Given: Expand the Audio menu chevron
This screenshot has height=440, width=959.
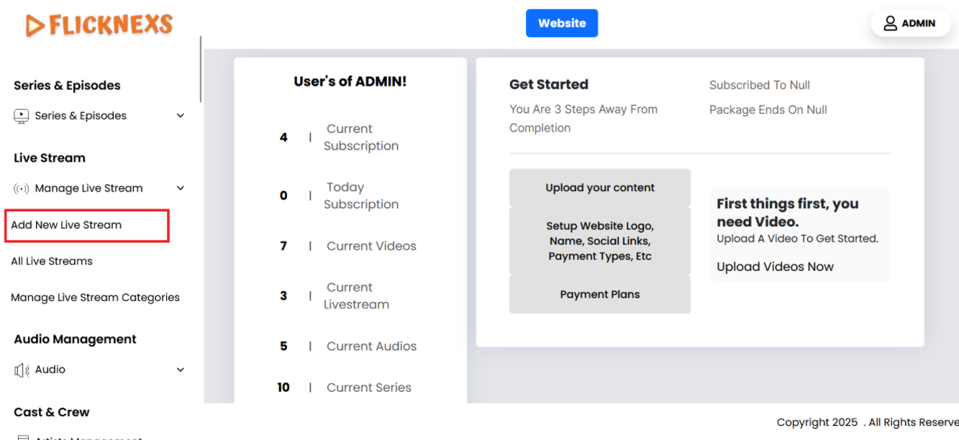Looking at the screenshot, I should (x=181, y=370).
